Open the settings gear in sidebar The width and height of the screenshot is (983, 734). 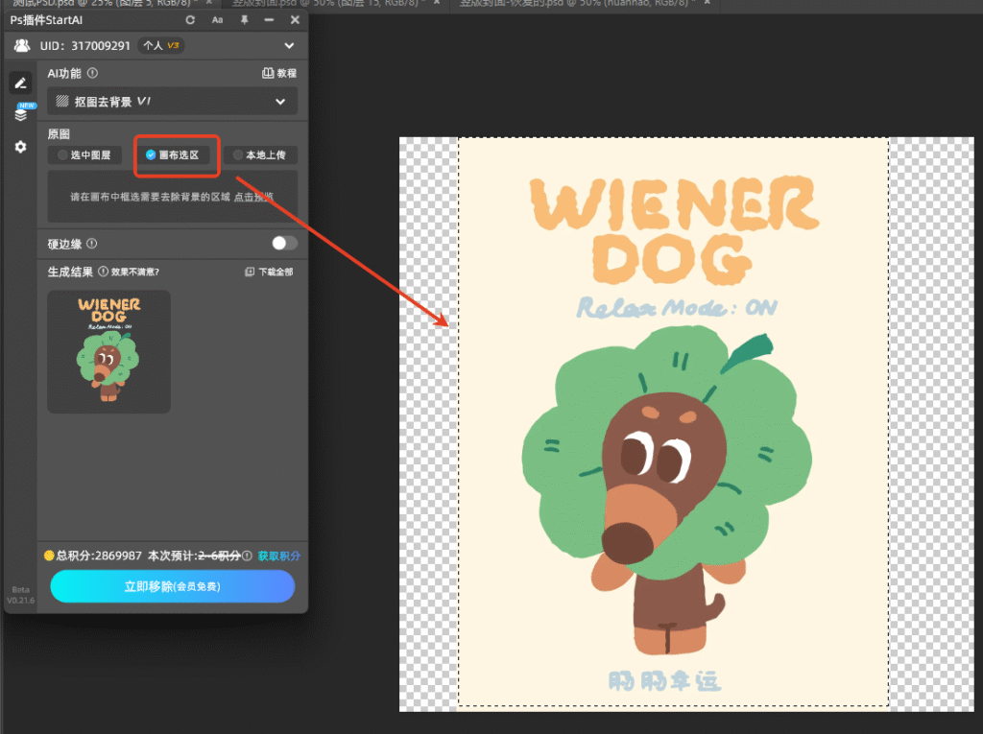(x=20, y=148)
